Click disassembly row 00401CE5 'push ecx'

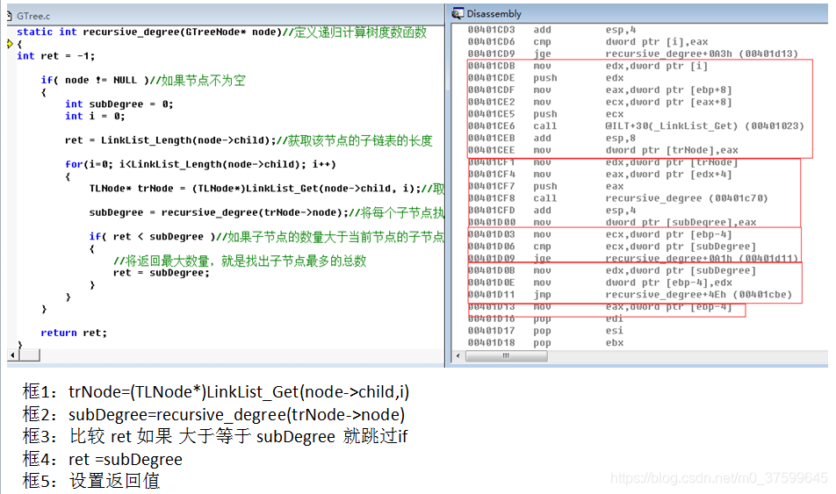tap(545, 114)
